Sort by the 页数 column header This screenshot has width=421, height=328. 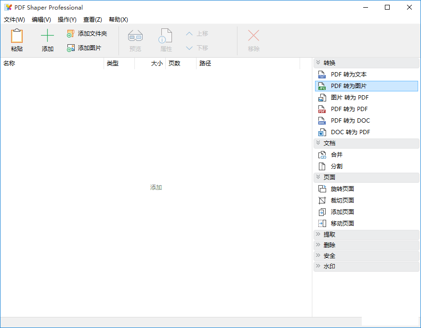pos(181,63)
